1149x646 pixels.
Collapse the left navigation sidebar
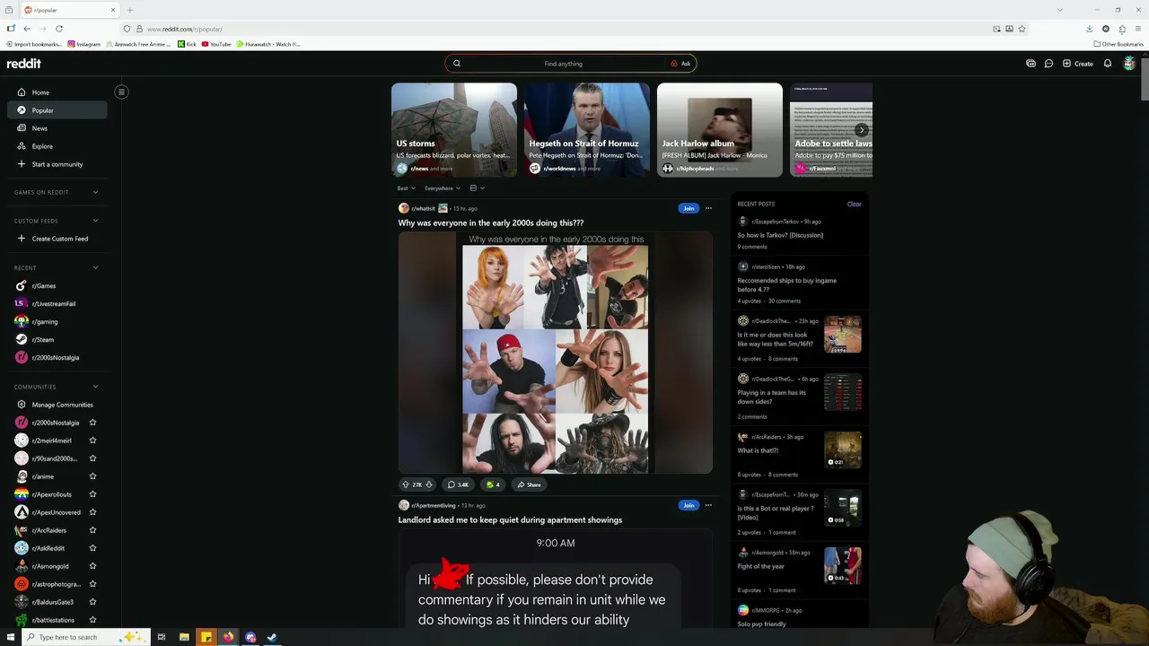click(121, 92)
